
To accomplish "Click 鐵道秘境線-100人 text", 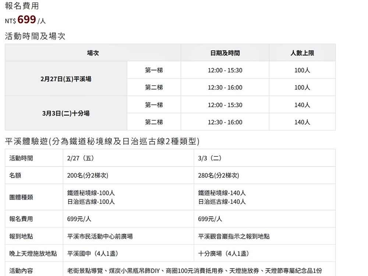I will tap(91, 193).
